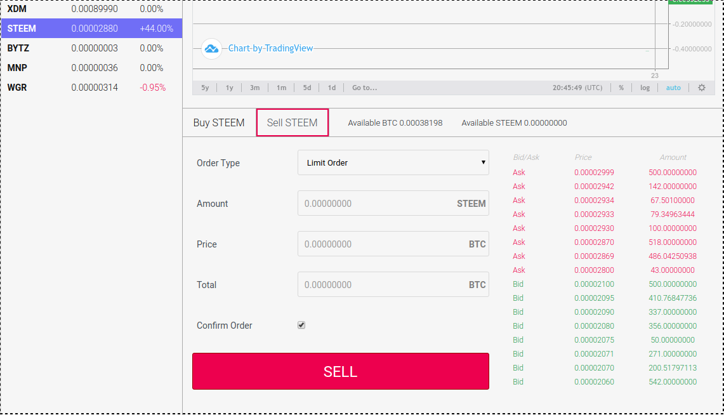Focus the Total BTC input field
724x415 pixels.
click(x=393, y=284)
